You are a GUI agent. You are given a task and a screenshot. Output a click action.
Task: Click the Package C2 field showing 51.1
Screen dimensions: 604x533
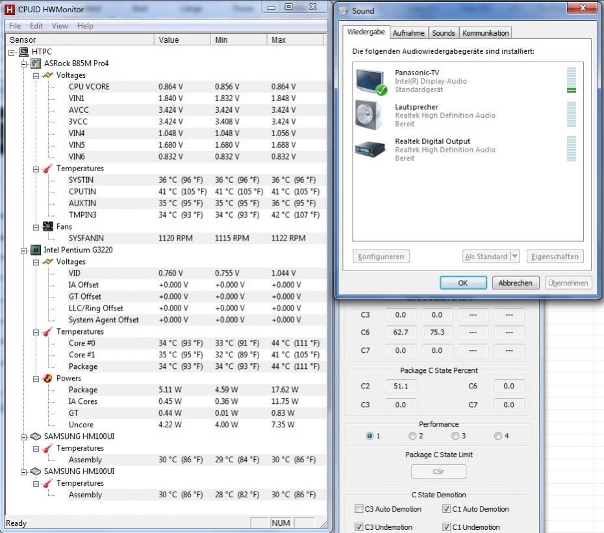(x=401, y=386)
